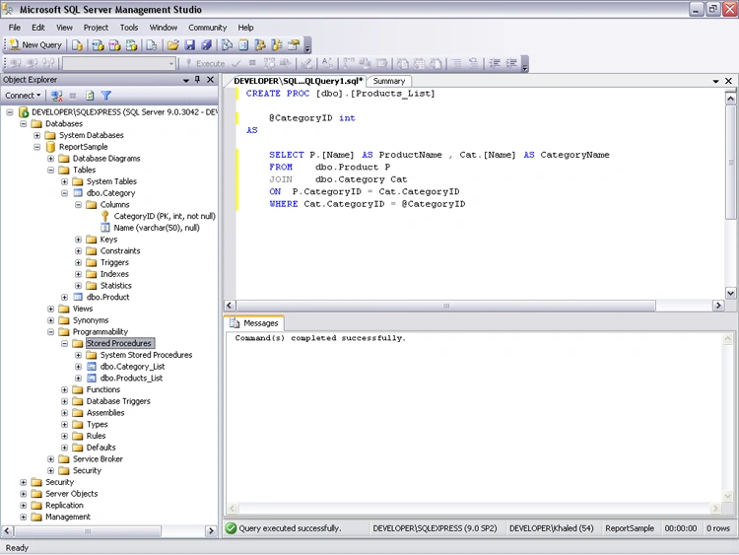Open a new Database Engine Query
The image size is (739, 555).
(x=77, y=44)
